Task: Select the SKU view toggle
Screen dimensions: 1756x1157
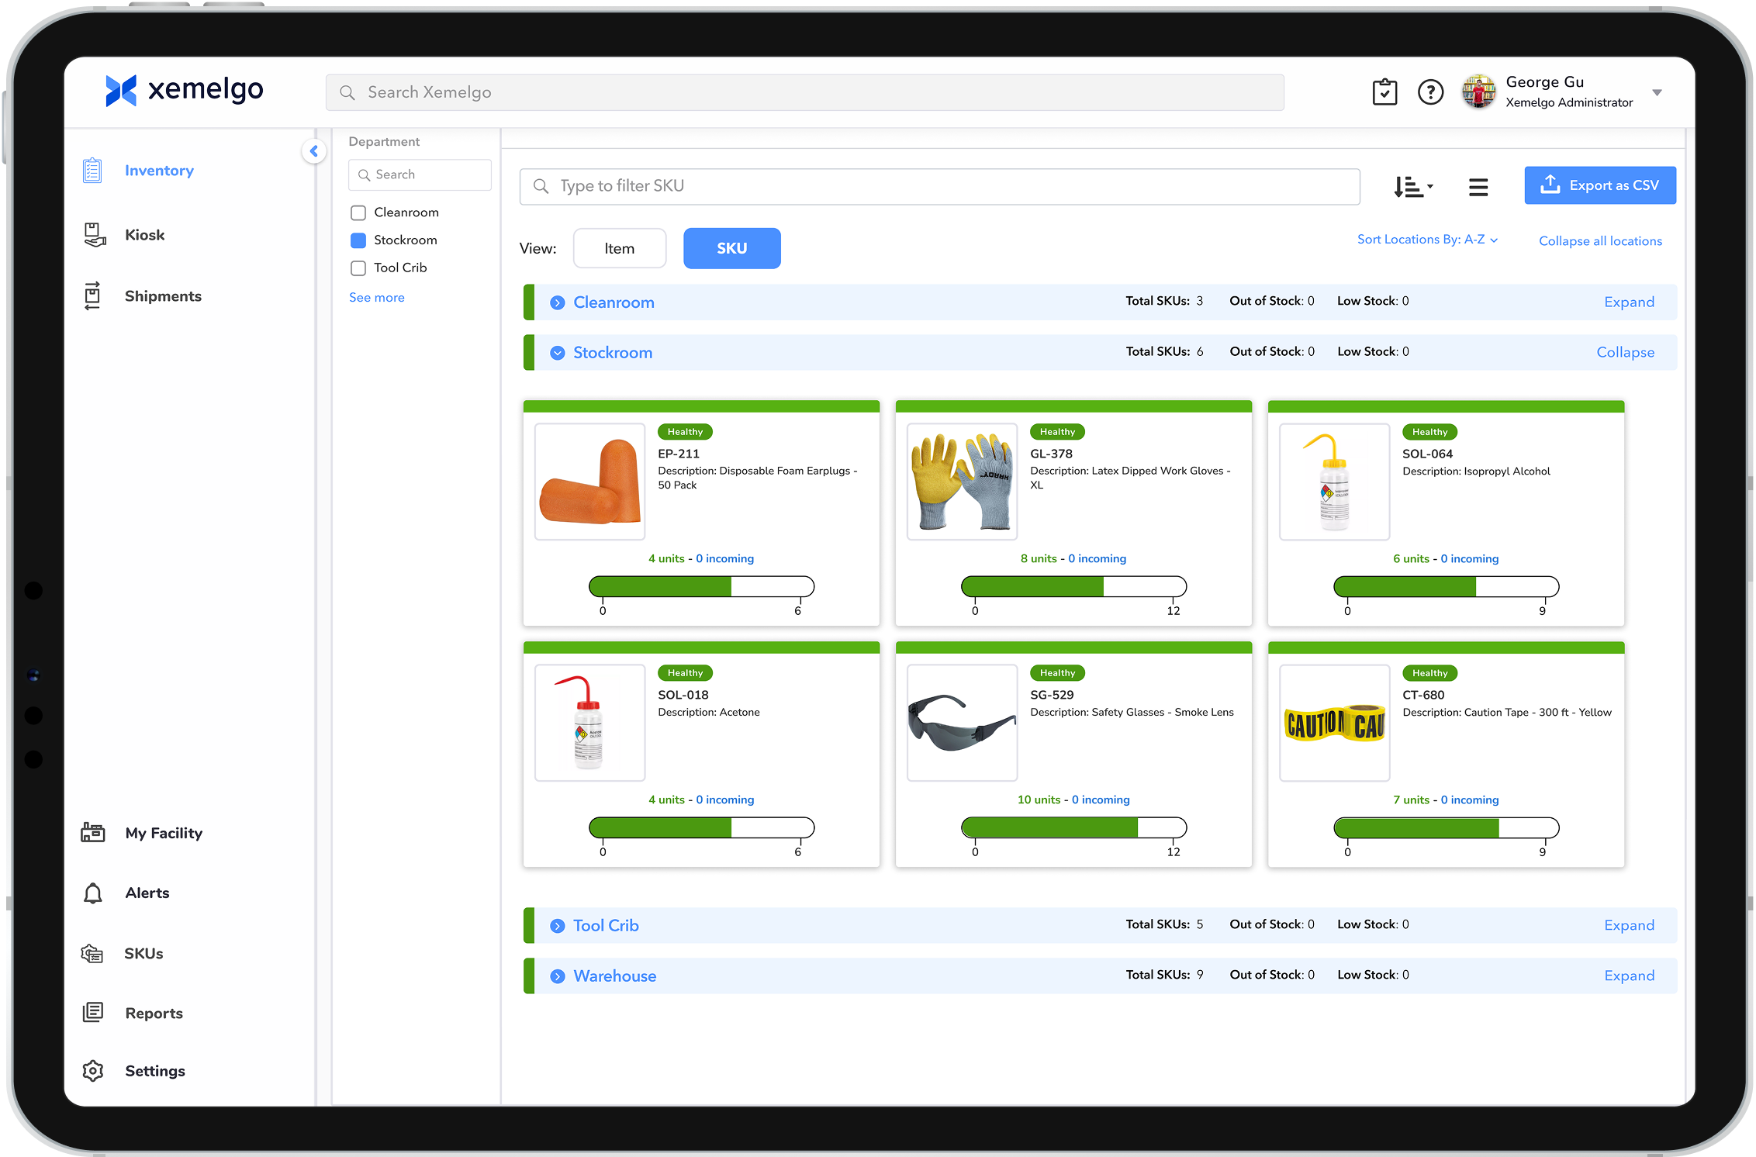Action: pyautogui.click(x=732, y=248)
